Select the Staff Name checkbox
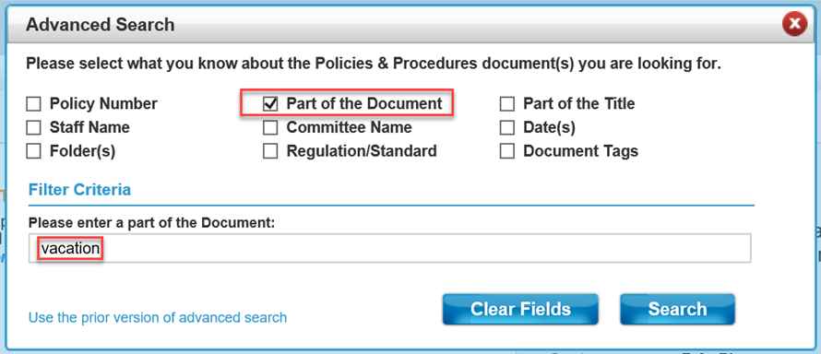Screen dimensions: 821x354 pyautogui.click(x=33, y=127)
